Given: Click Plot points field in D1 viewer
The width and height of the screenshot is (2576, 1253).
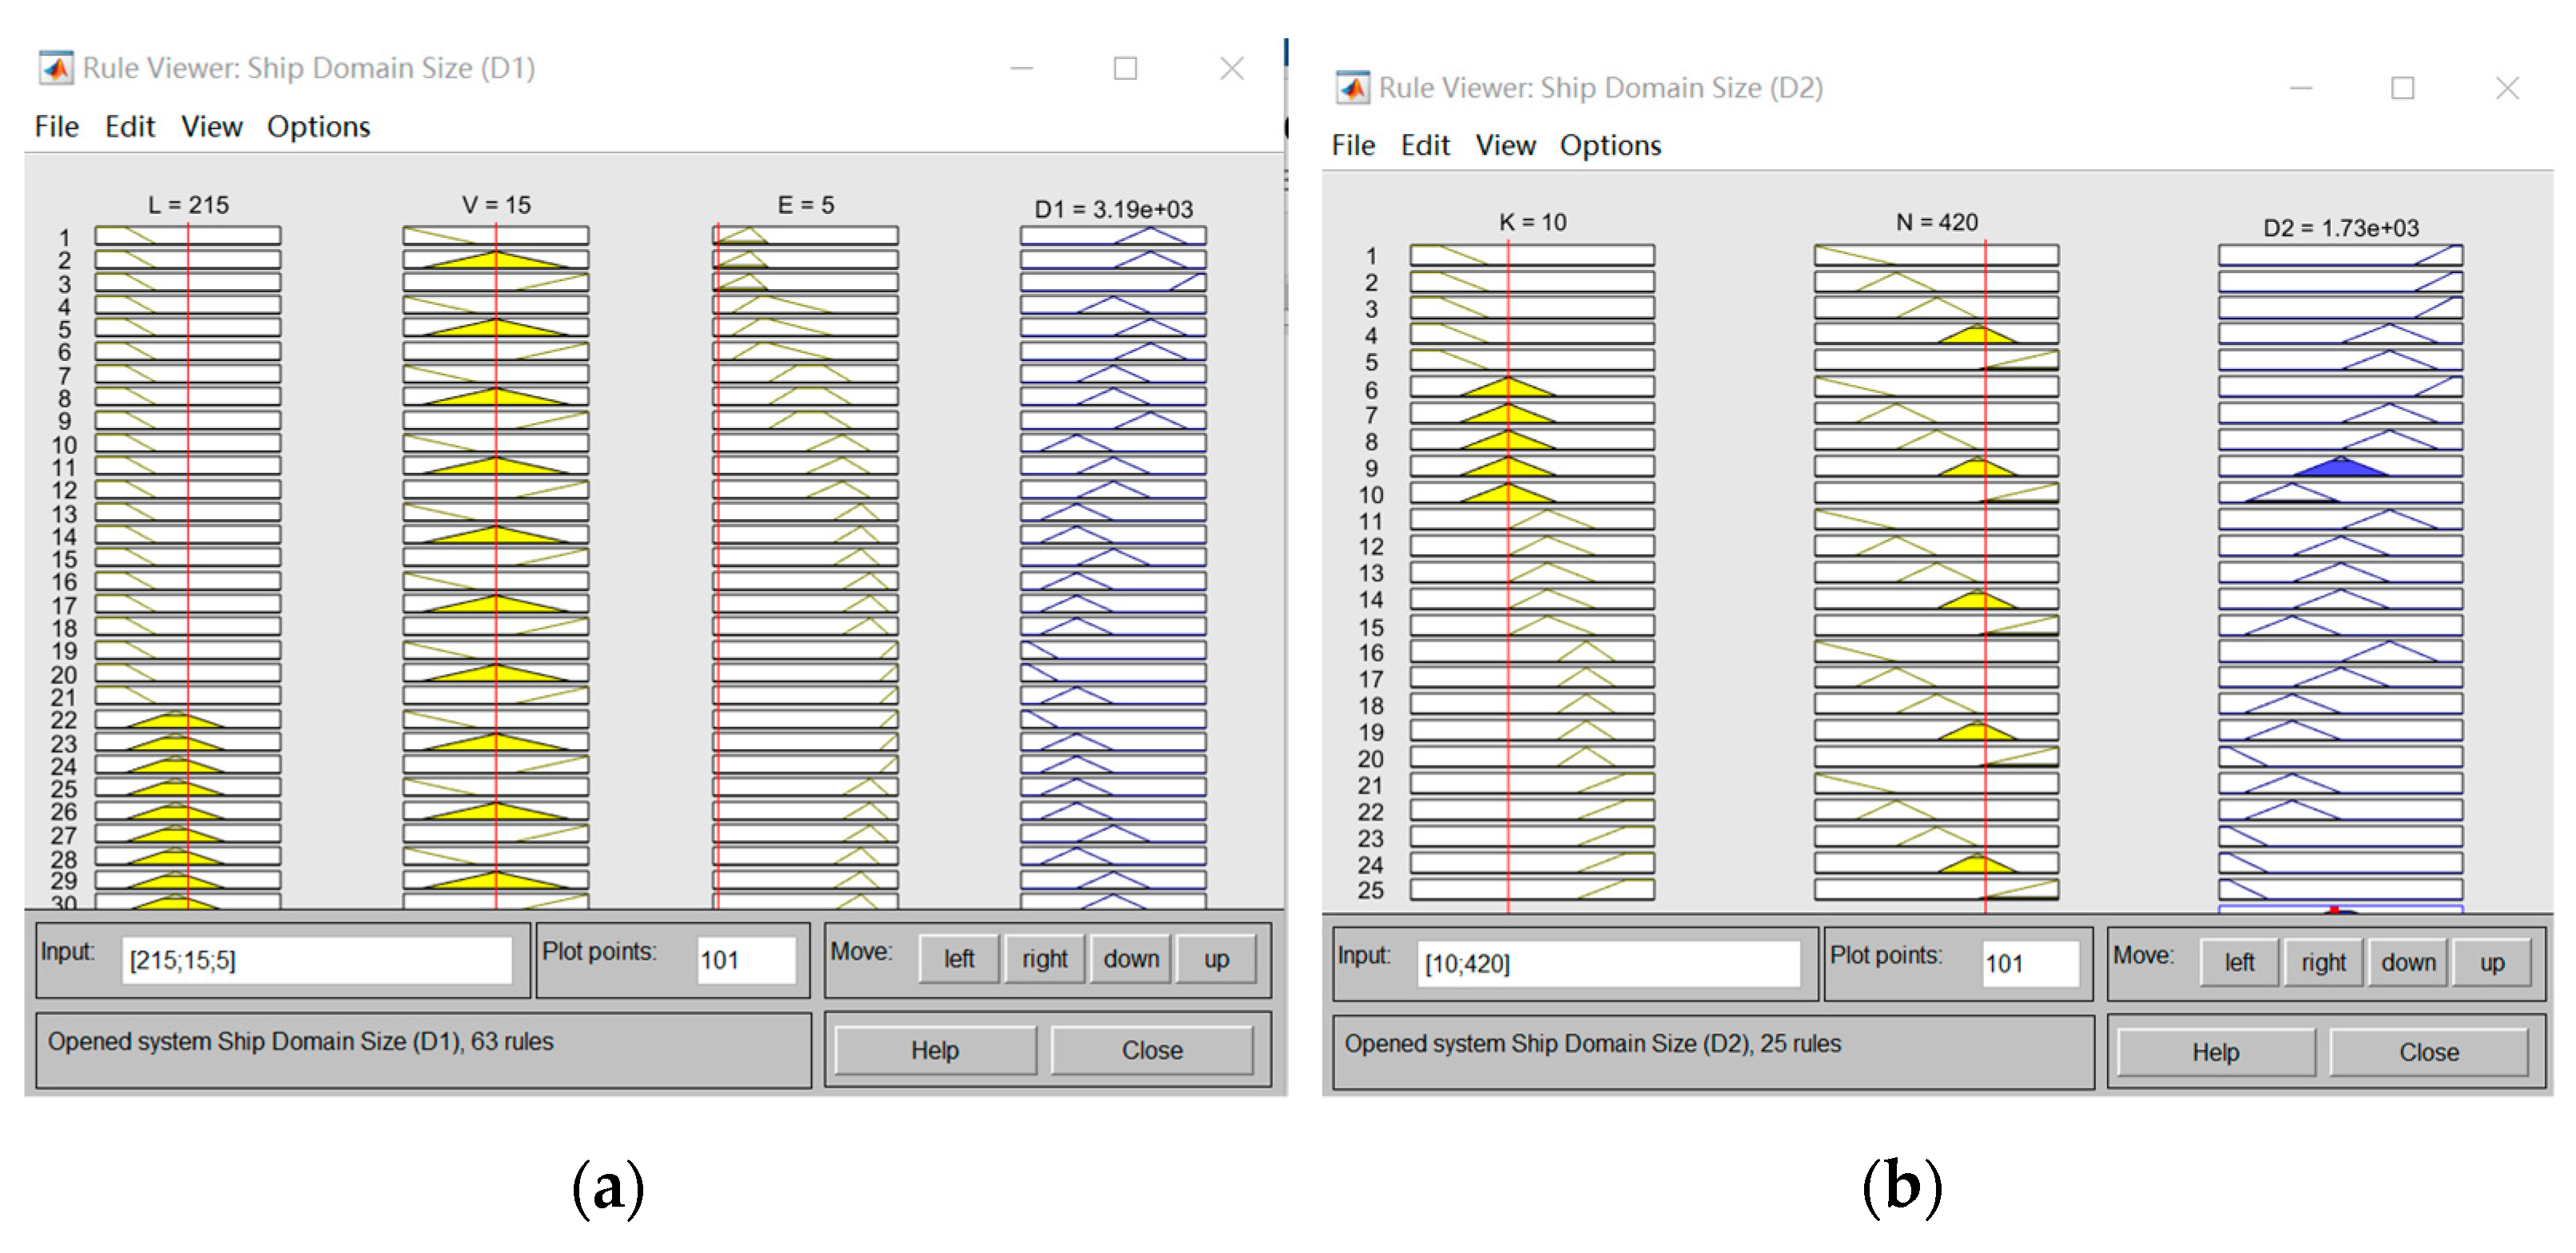Looking at the screenshot, I should [x=745, y=960].
